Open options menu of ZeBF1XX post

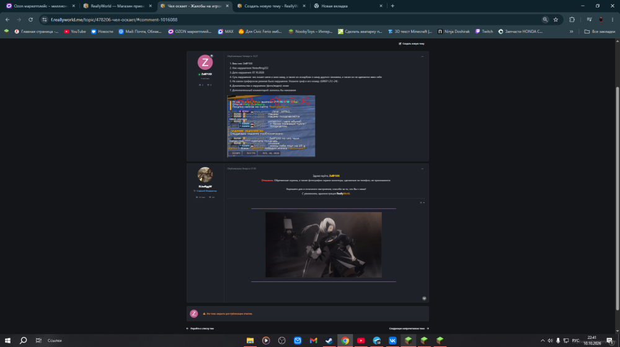click(422, 56)
